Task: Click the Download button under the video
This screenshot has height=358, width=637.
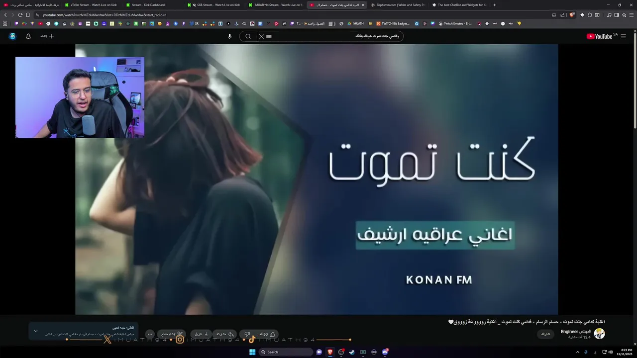Action: point(202,334)
